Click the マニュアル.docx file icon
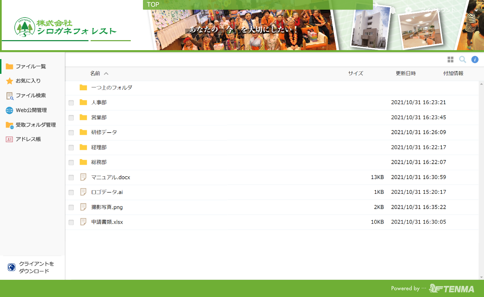The image size is (484, 297). pos(83,177)
